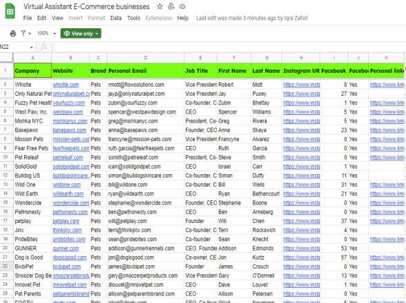Click the Instagram UR header cell
This screenshot has height=303, width=406.
(301, 70)
